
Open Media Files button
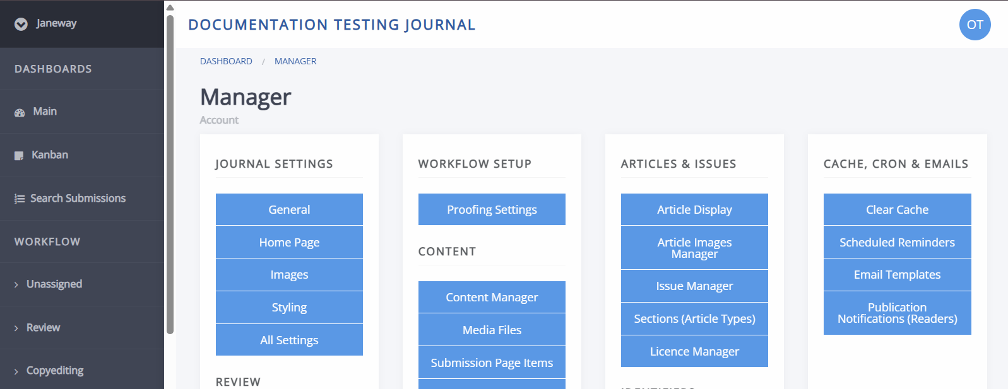(x=492, y=330)
